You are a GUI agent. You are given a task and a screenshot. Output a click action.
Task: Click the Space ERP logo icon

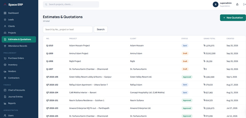tap(5, 5)
